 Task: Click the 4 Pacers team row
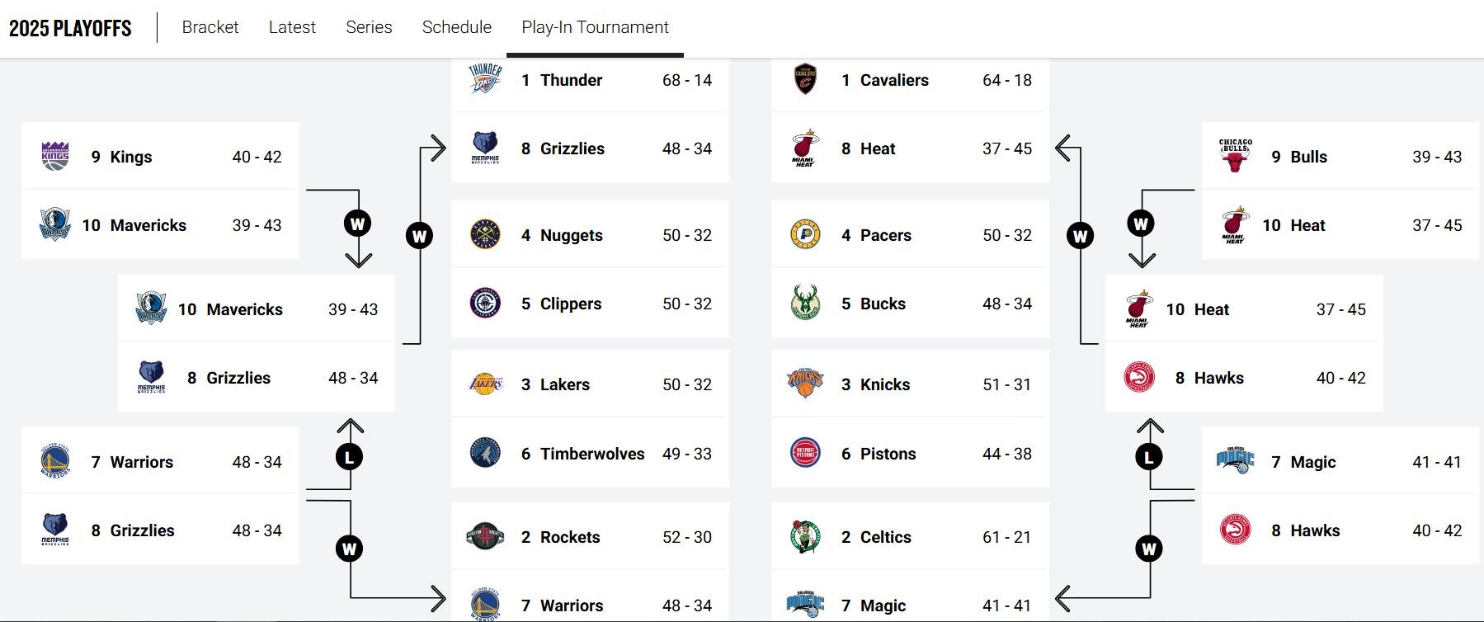pos(910,235)
